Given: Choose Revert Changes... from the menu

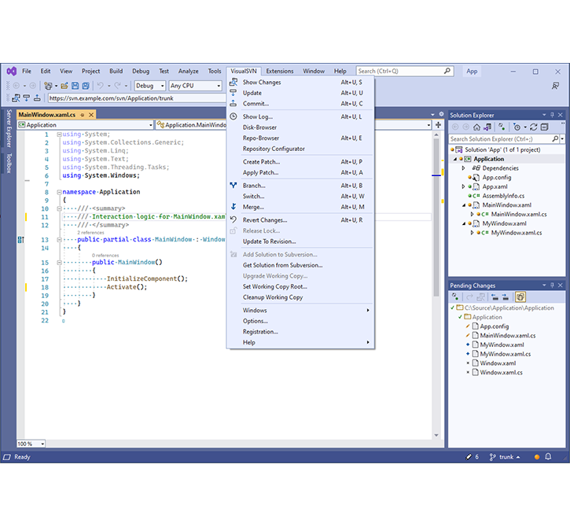Looking at the screenshot, I should (300, 220).
